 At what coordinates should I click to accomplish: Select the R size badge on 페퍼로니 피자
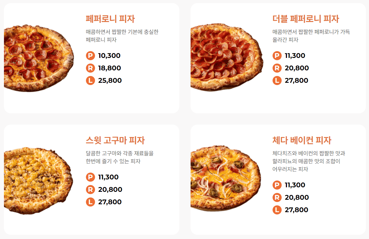click(x=90, y=68)
